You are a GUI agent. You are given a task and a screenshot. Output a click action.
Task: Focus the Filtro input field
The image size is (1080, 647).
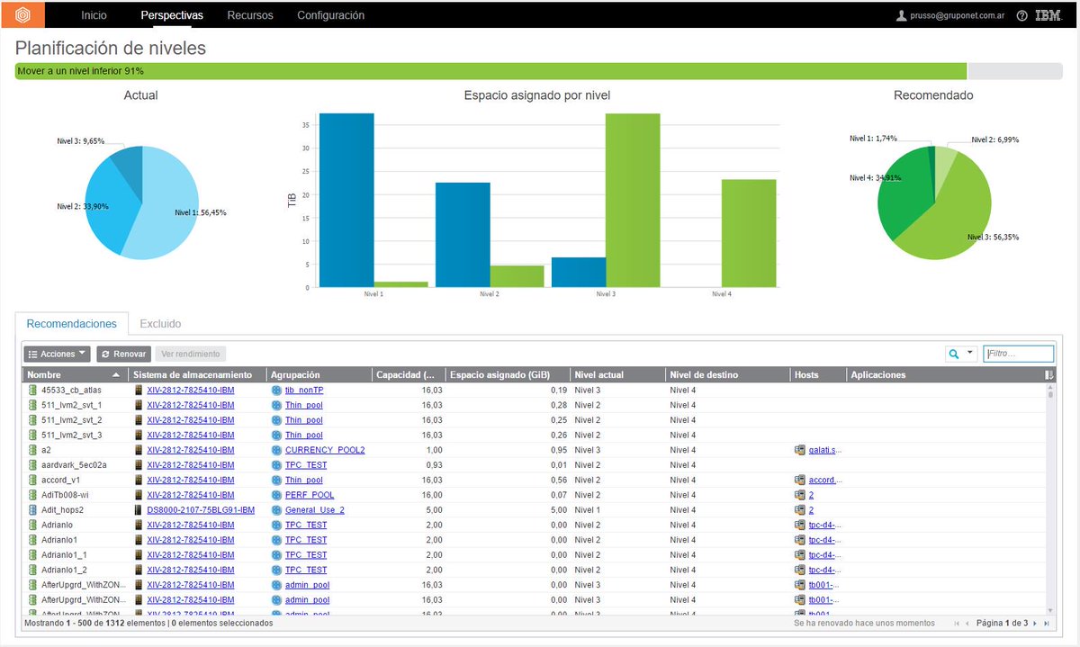click(x=1019, y=355)
